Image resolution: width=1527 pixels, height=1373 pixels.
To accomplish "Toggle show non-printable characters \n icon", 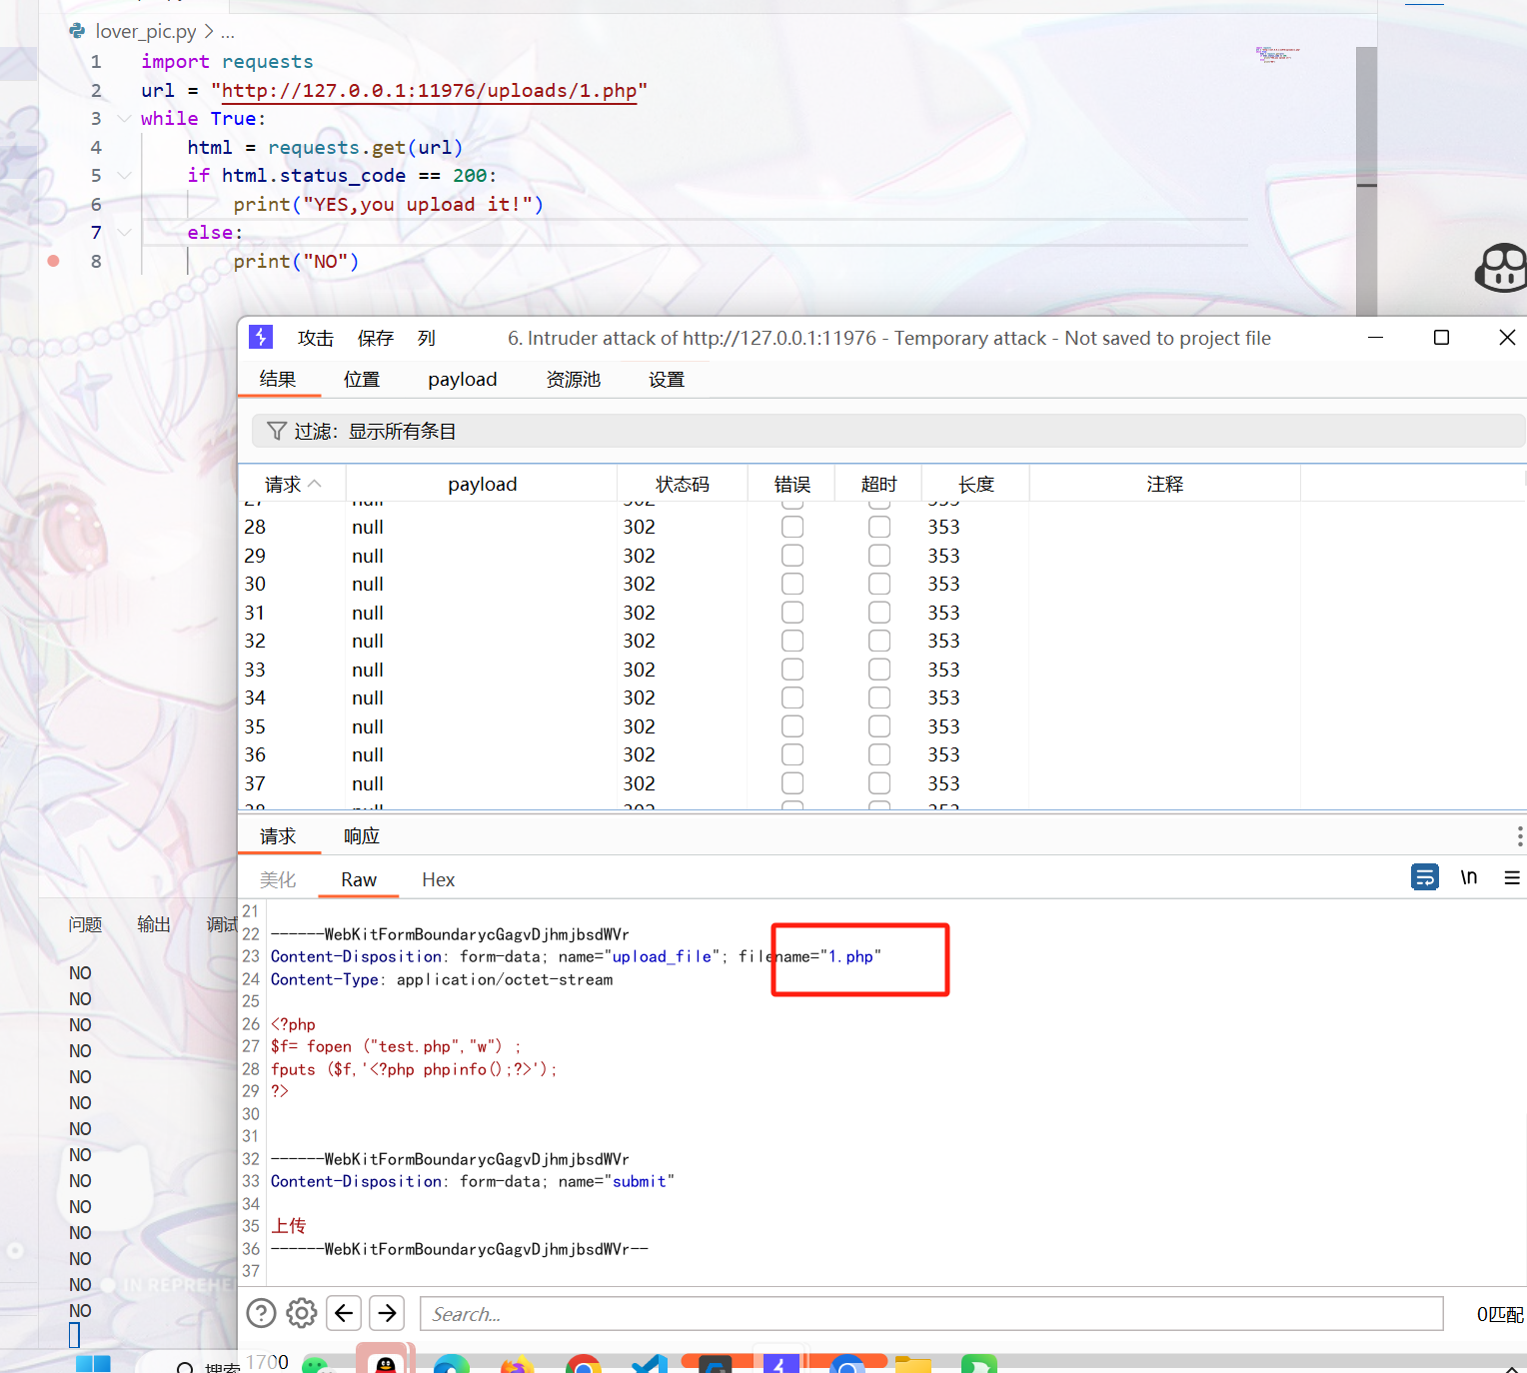I will pos(1468,877).
